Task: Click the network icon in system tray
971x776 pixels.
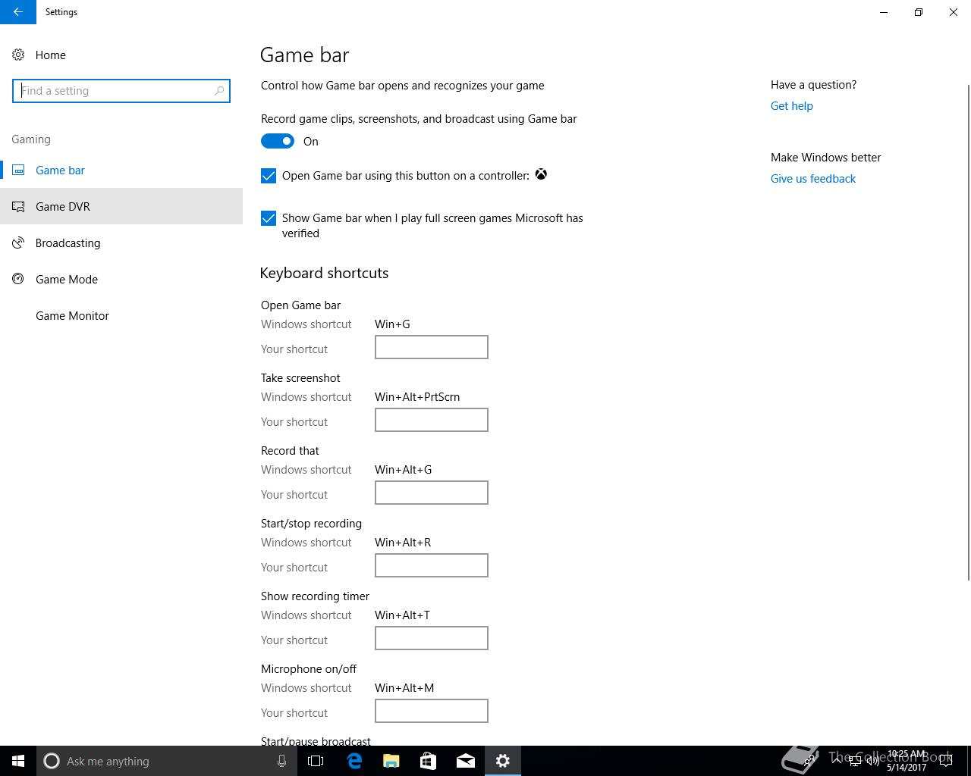Action: [855, 762]
